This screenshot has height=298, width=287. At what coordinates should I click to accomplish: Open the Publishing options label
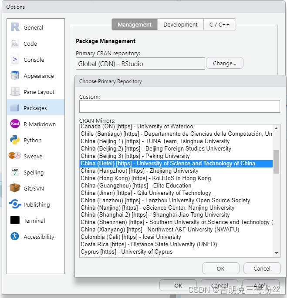37,205
